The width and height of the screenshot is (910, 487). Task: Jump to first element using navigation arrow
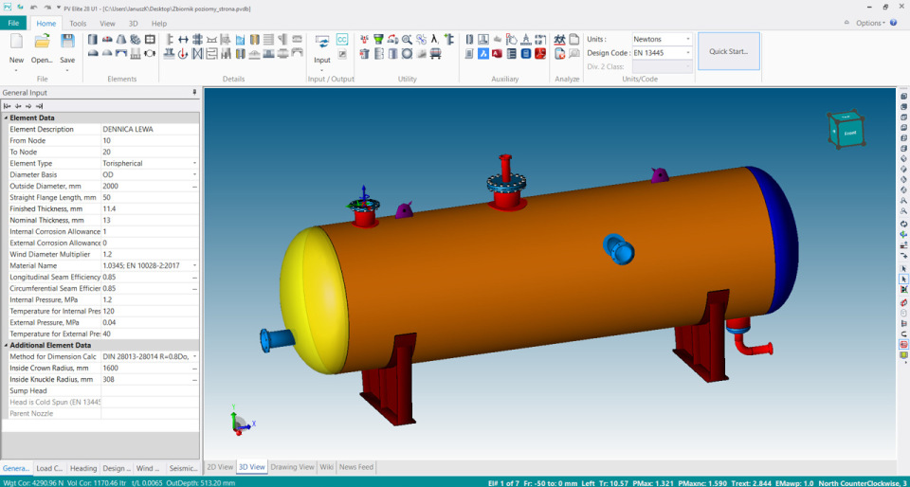click(7, 106)
